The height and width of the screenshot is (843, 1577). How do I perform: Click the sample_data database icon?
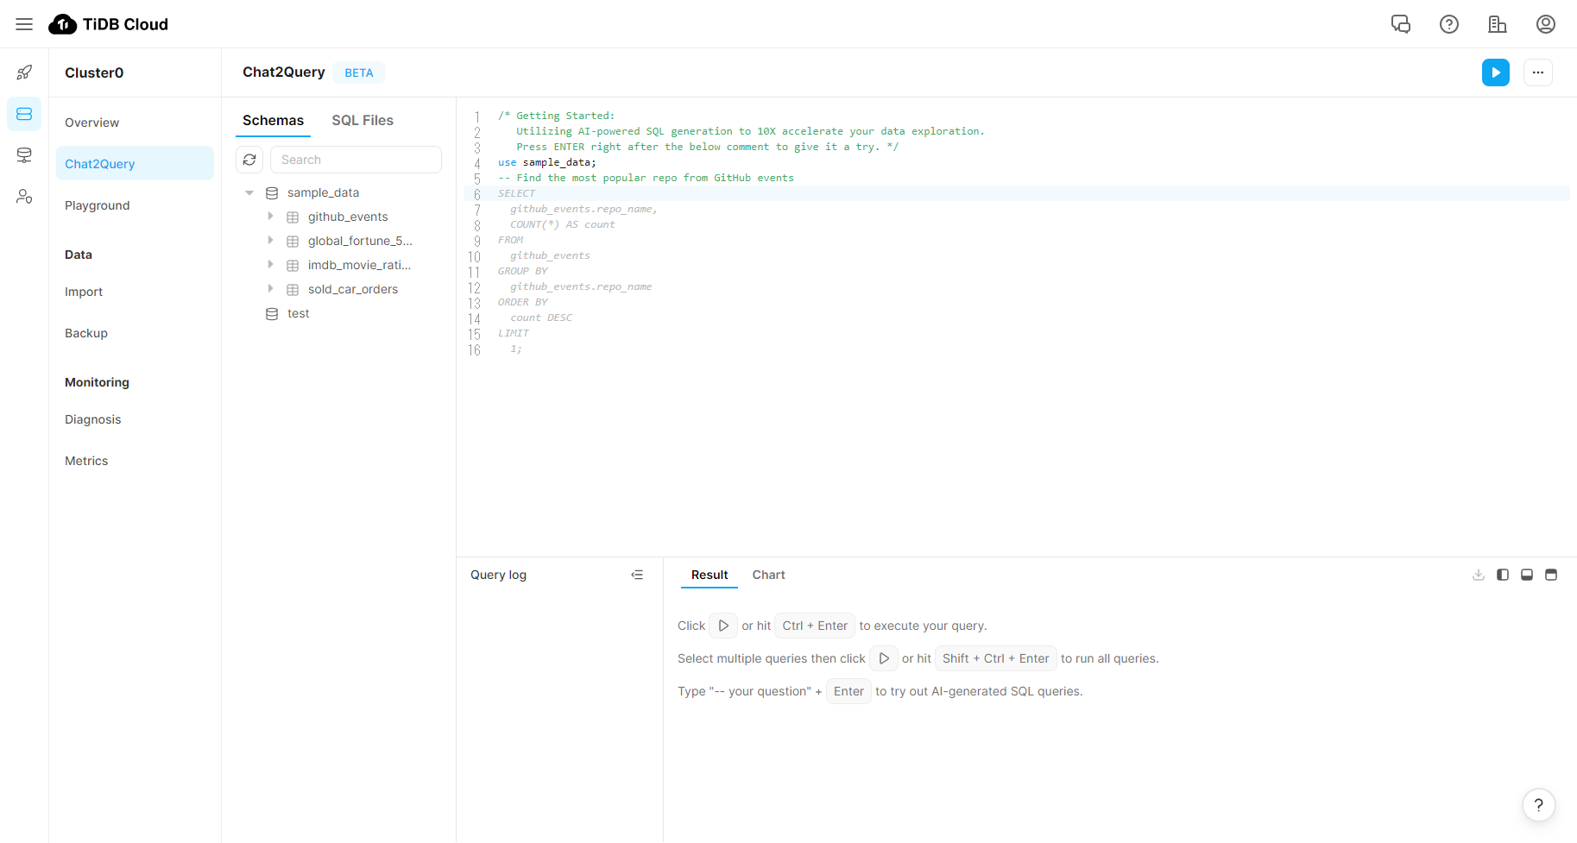(272, 192)
